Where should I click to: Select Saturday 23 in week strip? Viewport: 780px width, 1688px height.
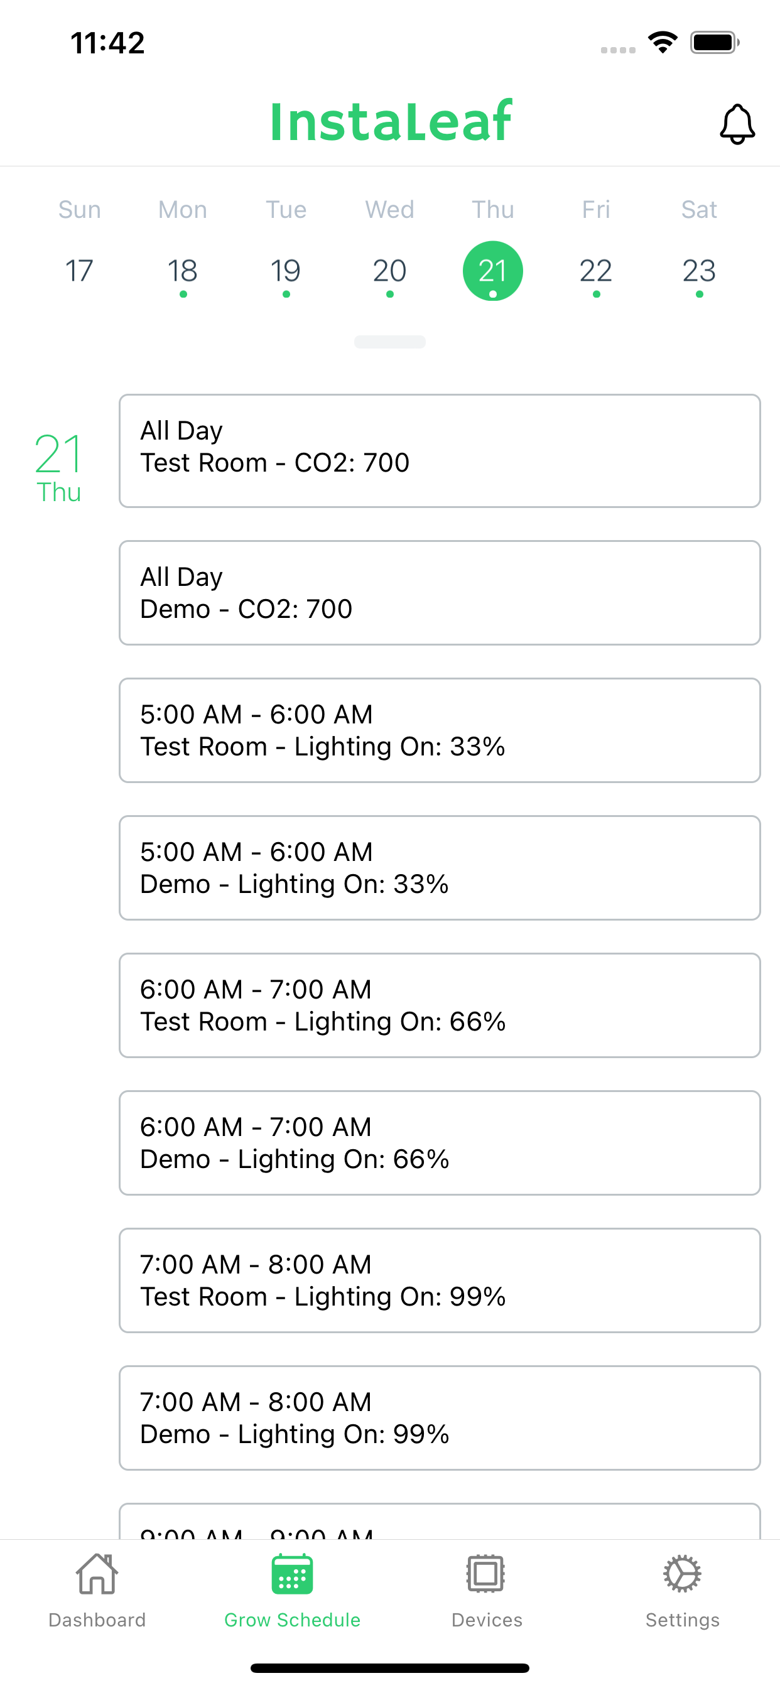click(x=700, y=271)
